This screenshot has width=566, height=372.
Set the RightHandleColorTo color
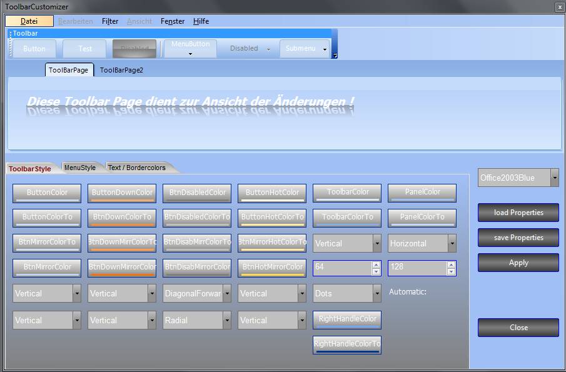pos(347,344)
